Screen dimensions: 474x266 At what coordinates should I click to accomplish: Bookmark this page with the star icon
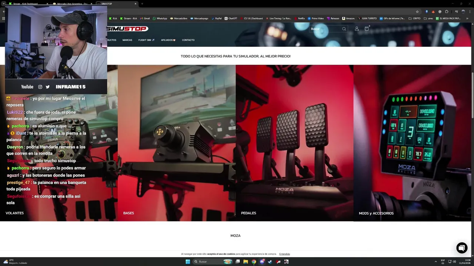coord(417,11)
